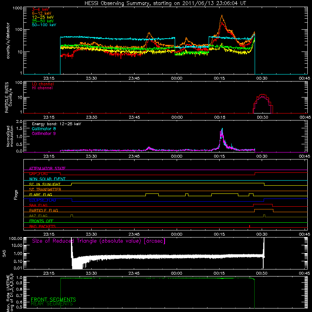Click the 'Mon. Rate LIVETIME' axis label

8,293
